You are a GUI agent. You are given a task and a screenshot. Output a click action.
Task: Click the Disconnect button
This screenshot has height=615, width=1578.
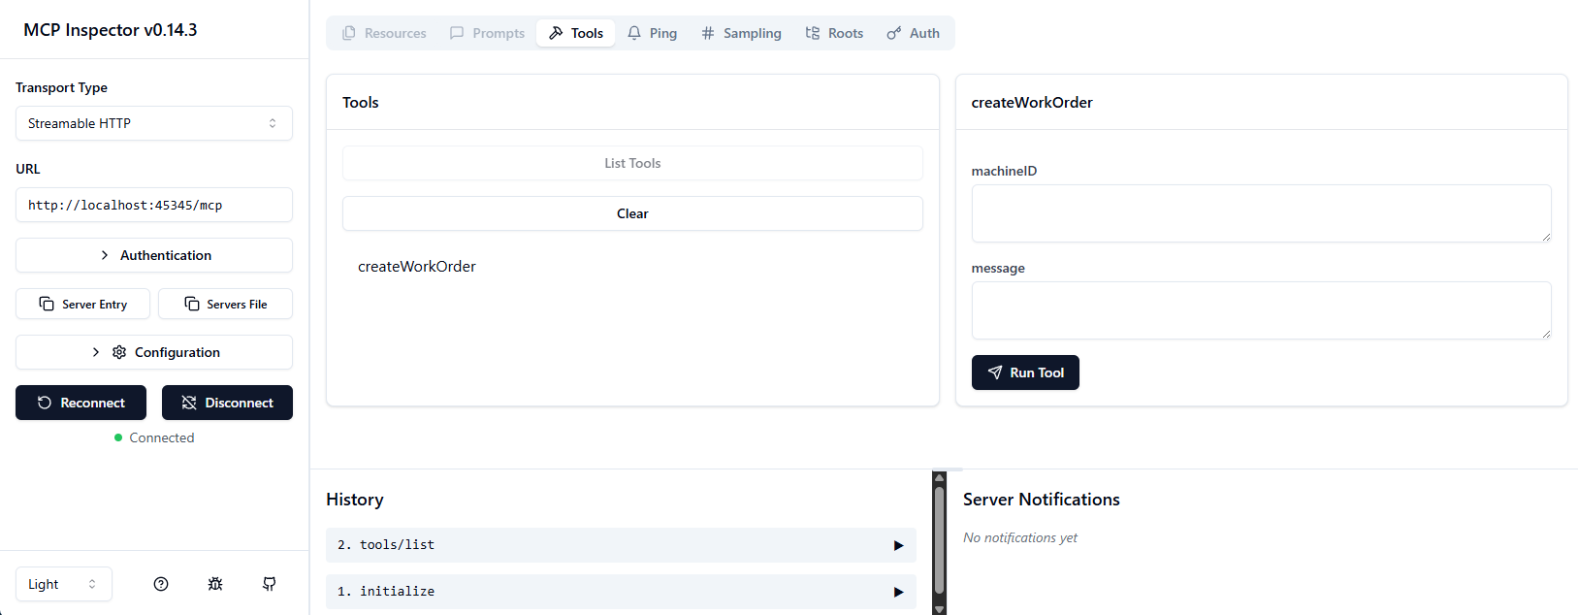[227, 403]
